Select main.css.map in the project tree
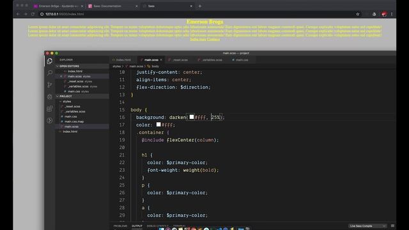409x230 pixels. point(74,121)
